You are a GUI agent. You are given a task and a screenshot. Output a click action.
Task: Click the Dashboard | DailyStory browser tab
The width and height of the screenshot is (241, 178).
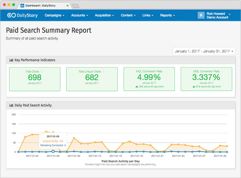pyautogui.click(x=45, y=5)
